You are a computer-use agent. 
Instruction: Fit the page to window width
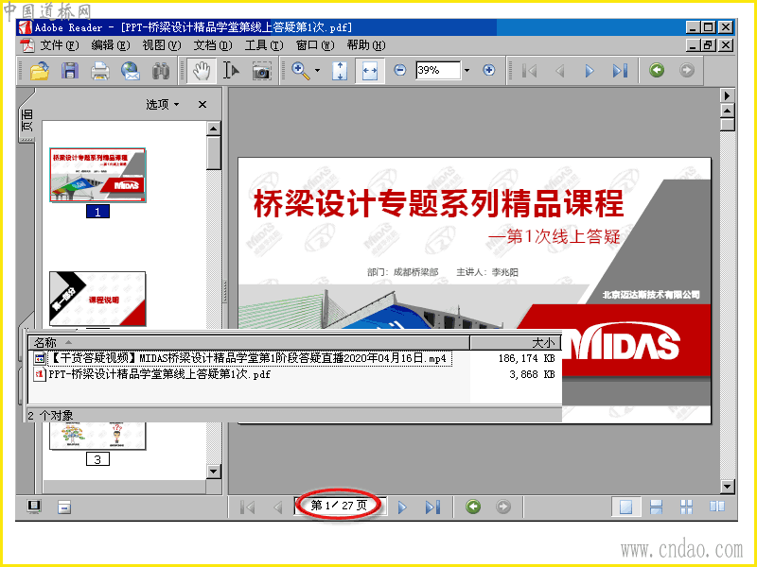coord(370,71)
